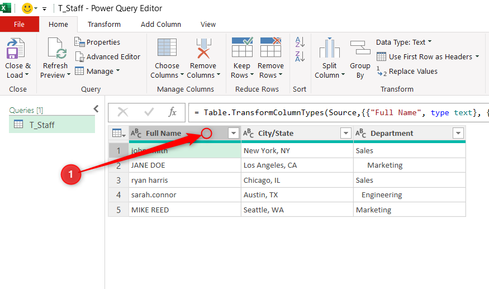This screenshot has height=289, width=489.
Task: Click the Close & Load icon
Action: click(x=15, y=49)
